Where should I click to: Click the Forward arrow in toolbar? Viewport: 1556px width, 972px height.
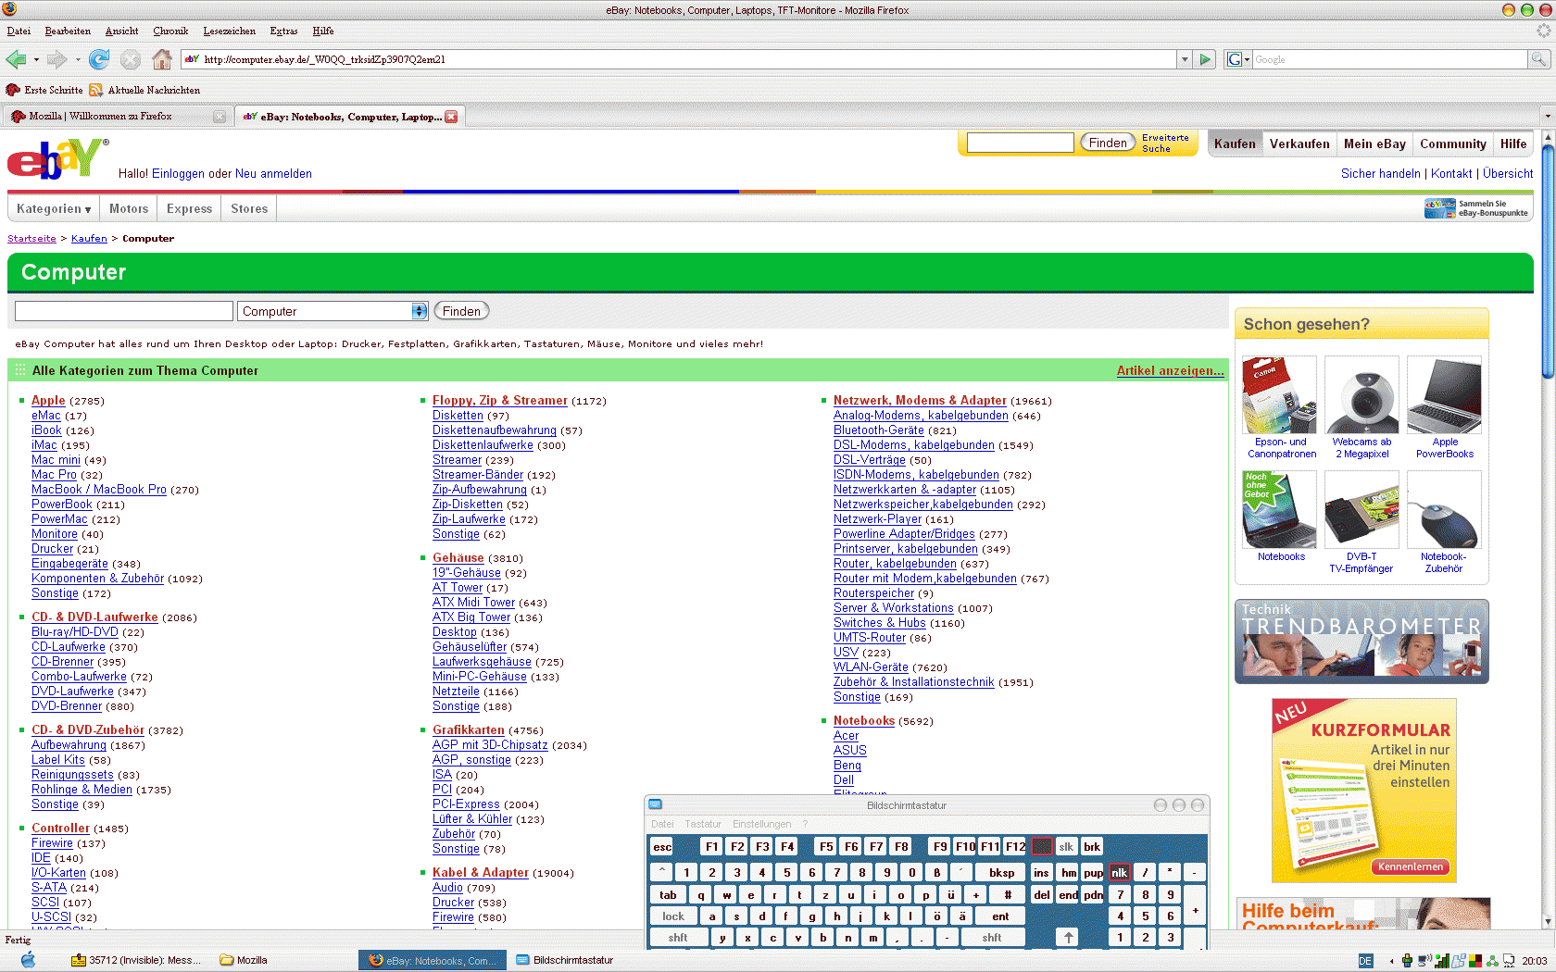click(x=57, y=59)
